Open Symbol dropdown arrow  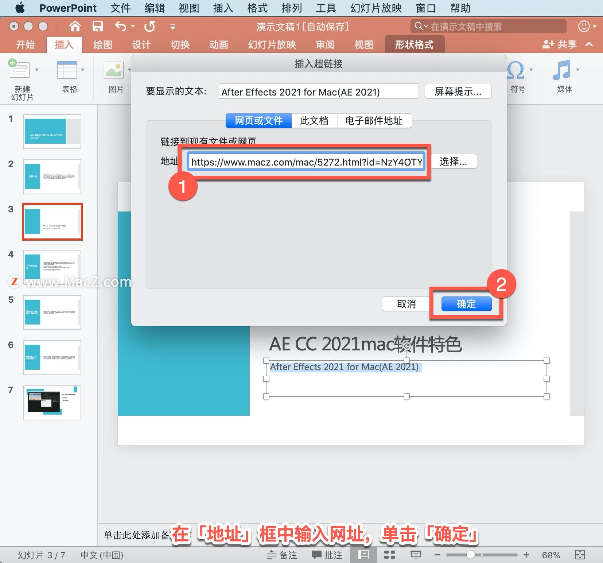531,70
